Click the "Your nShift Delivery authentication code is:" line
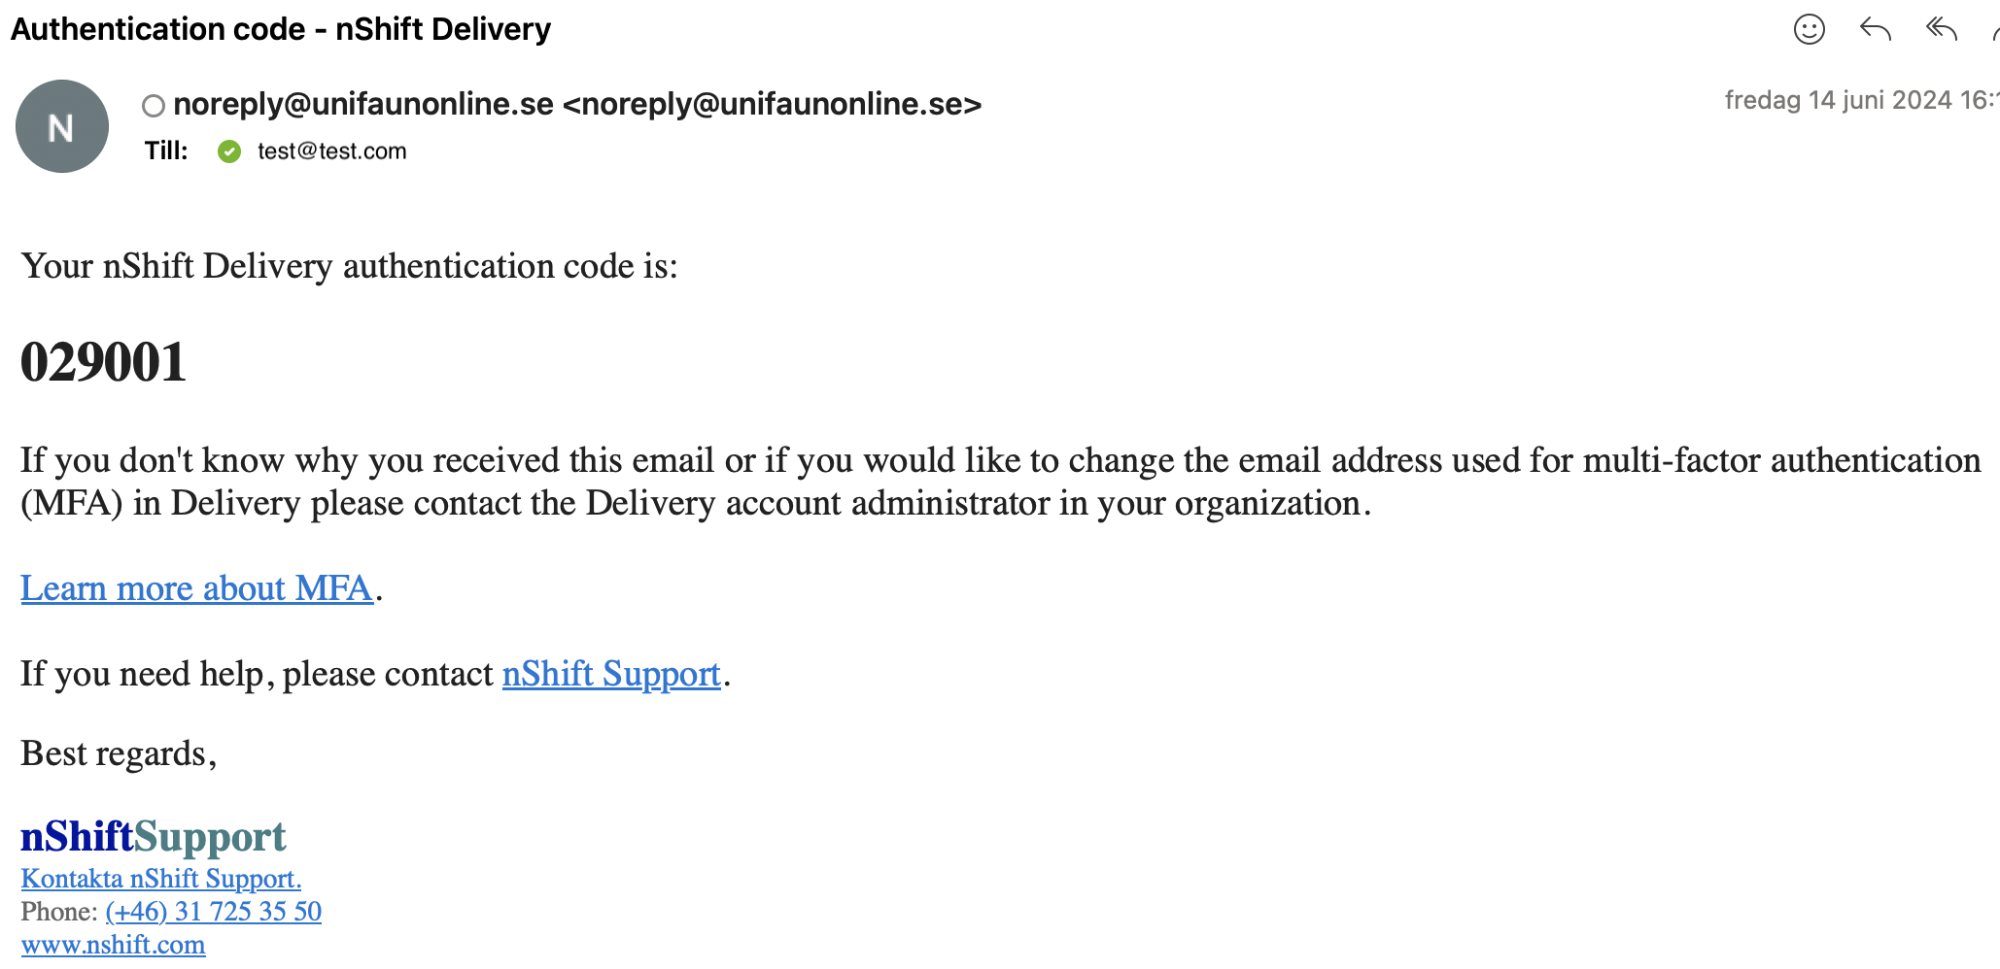 tap(350, 266)
